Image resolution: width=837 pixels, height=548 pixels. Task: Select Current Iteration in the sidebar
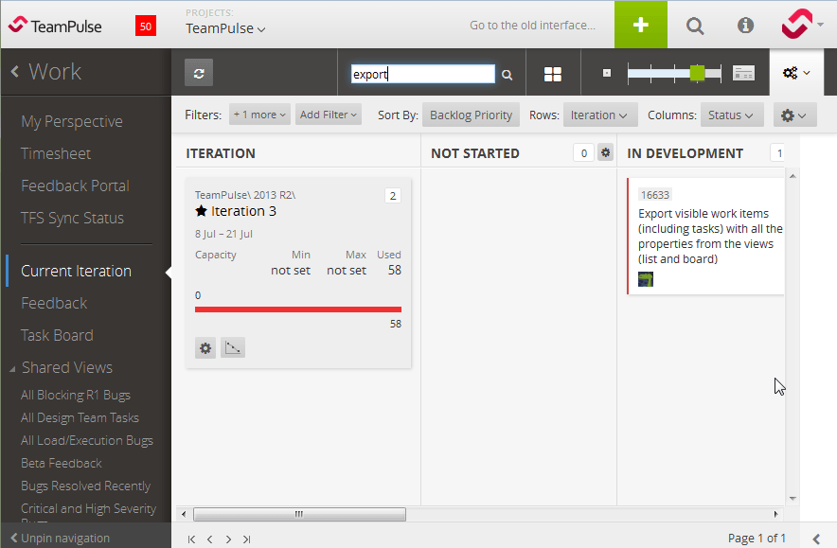click(x=76, y=271)
